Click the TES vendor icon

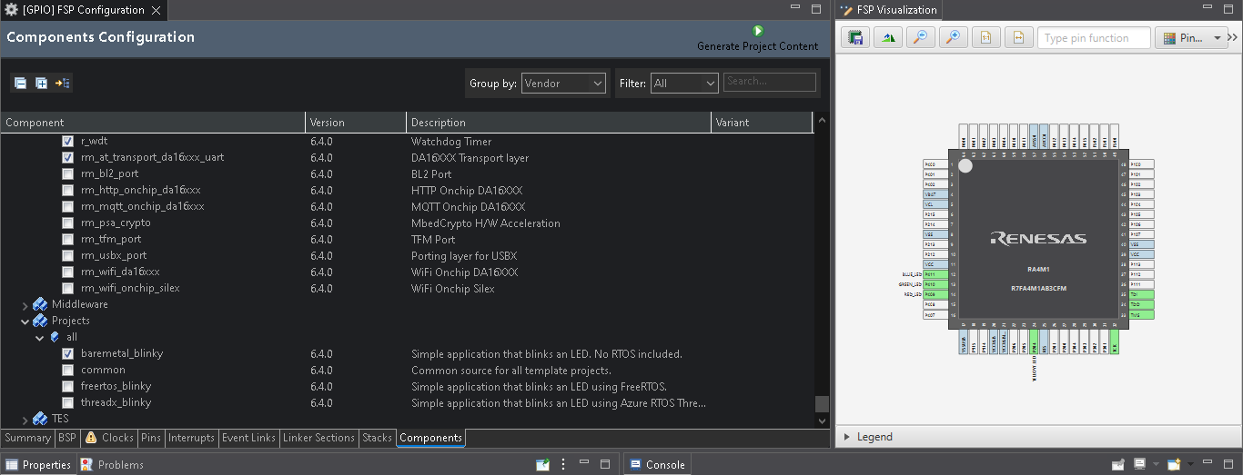[40, 419]
